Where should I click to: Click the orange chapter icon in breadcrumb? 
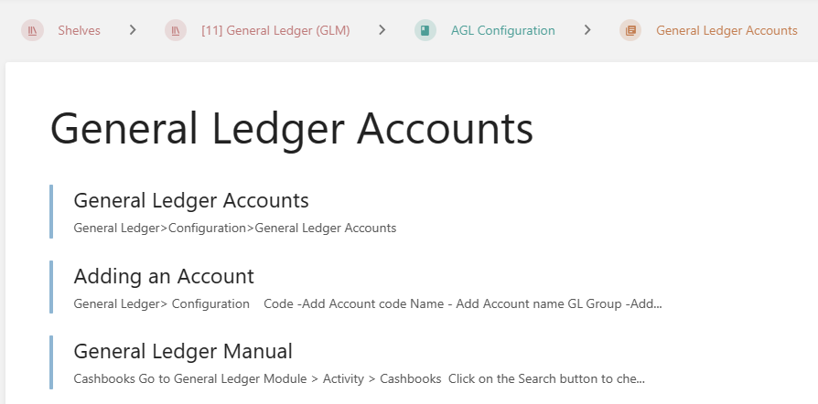pyautogui.click(x=630, y=30)
